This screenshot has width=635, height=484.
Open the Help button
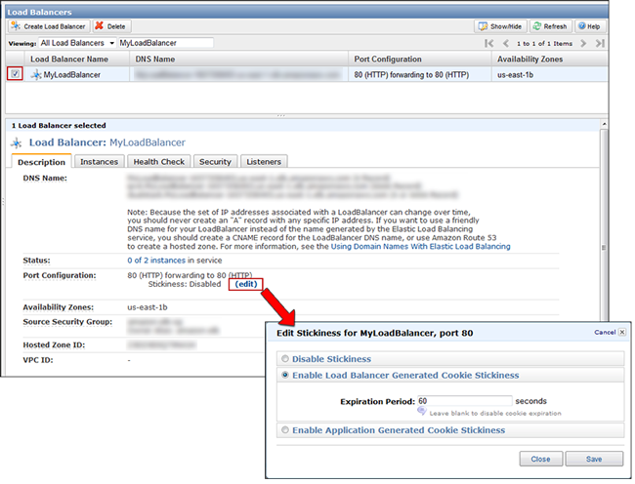(x=590, y=26)
